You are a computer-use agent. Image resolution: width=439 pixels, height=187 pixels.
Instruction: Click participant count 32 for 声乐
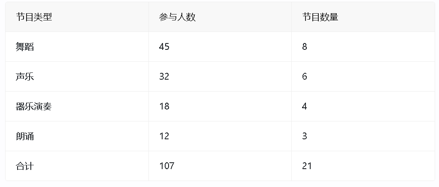coord(164,77)
